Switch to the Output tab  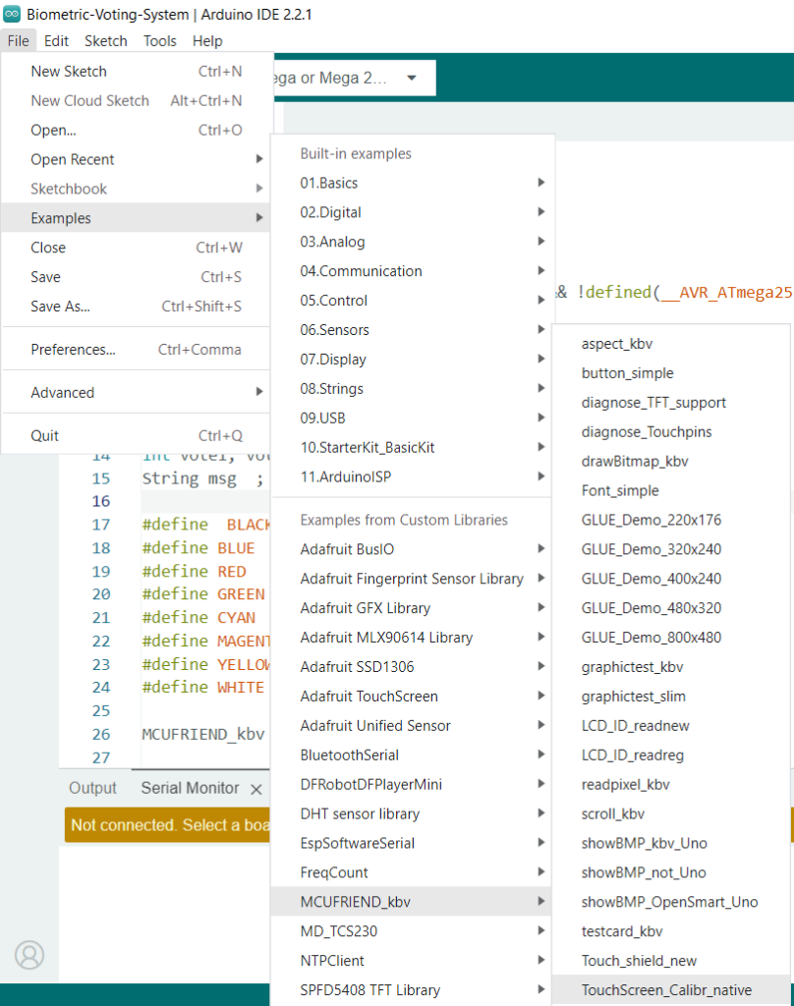pyautogui.click(x=93, y=788)
